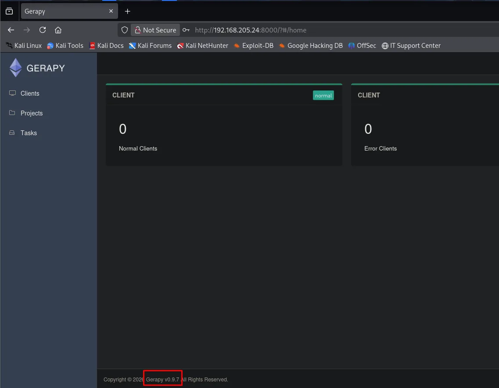Click the Normal Clients count 0
This screenshot has height=388, width=499.
122,129
